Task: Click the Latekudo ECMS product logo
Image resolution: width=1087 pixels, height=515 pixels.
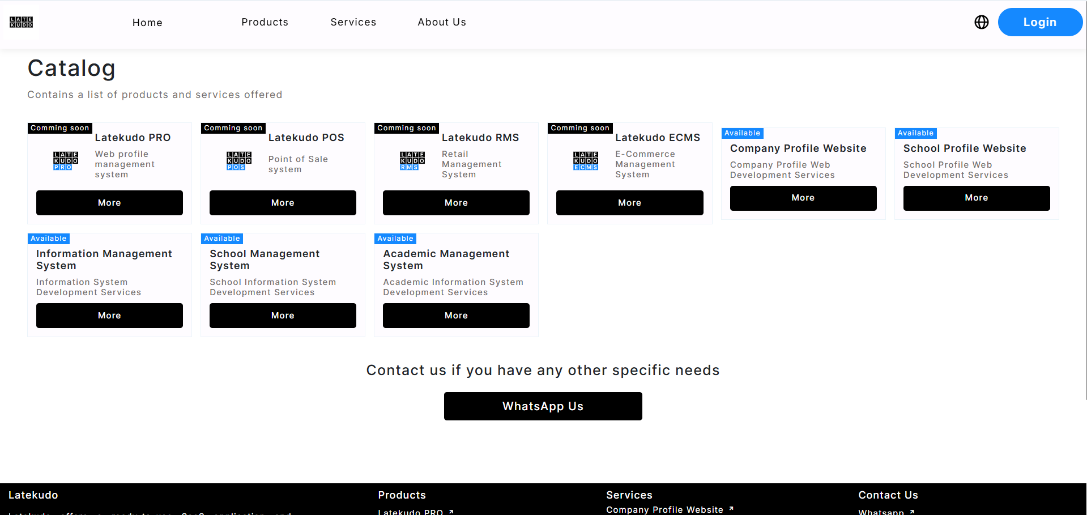Action: point(586,161)
